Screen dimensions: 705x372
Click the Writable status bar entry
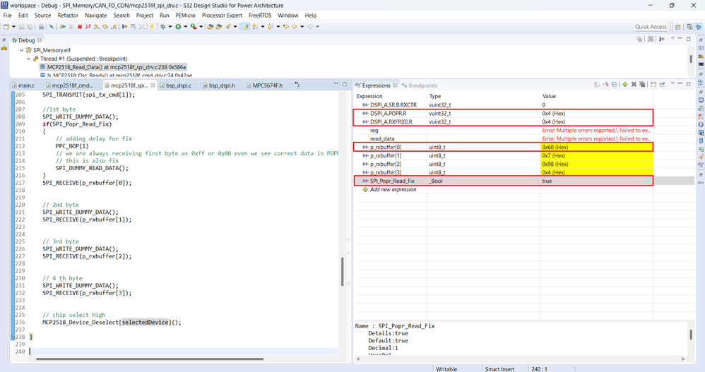(x=446, y=369)
